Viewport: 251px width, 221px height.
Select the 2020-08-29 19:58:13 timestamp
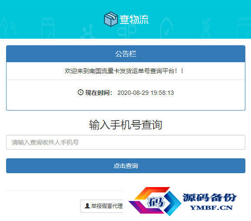pyautogui.click(x=145, y=93)
